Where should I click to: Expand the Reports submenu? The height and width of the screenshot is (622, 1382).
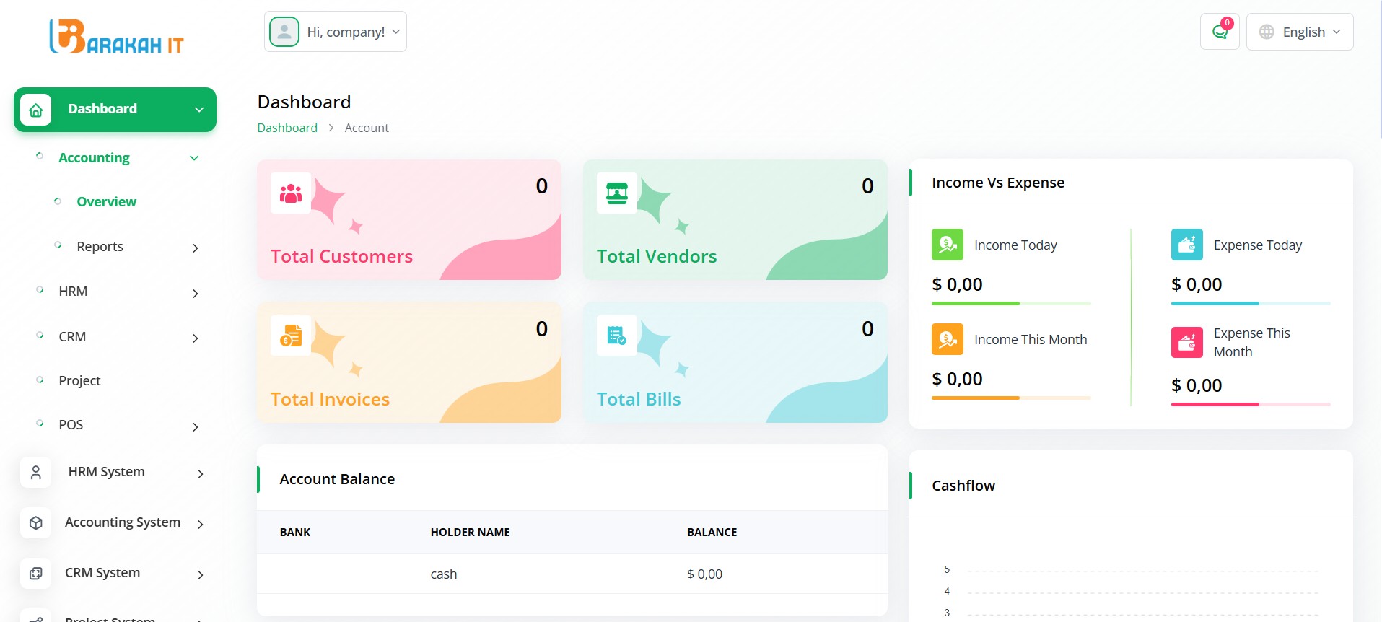click(x=195, y=248)
